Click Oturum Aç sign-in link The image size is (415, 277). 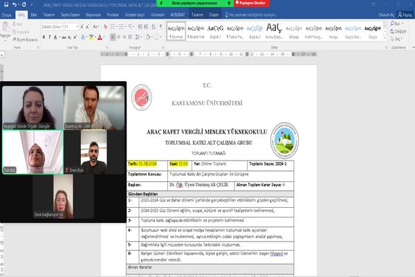[386, 15]
